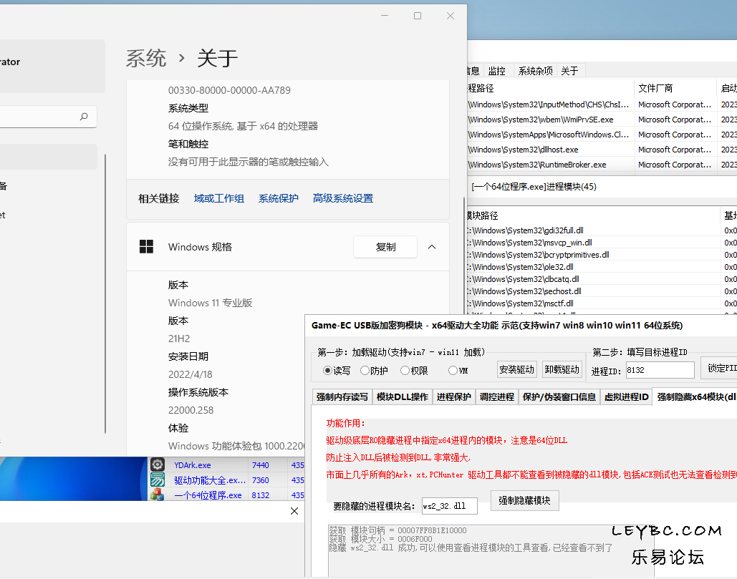
Task: Click the 一个64位程序.exe process icon
Action: pos(158,495)
